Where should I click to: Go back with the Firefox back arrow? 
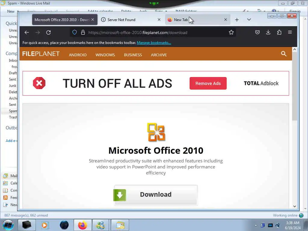(27, 32)
